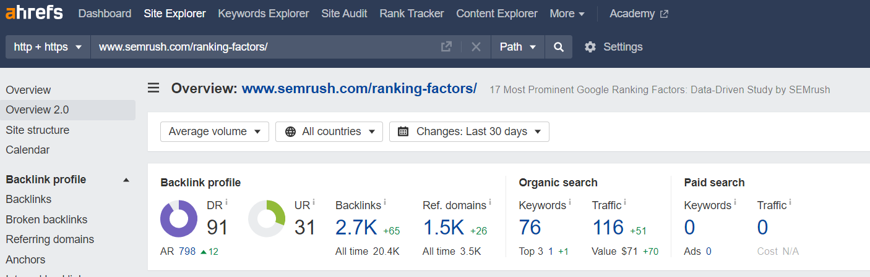Click the Value $71 text
The height and width of the screenshot is (277, 870).
point(614,251)
